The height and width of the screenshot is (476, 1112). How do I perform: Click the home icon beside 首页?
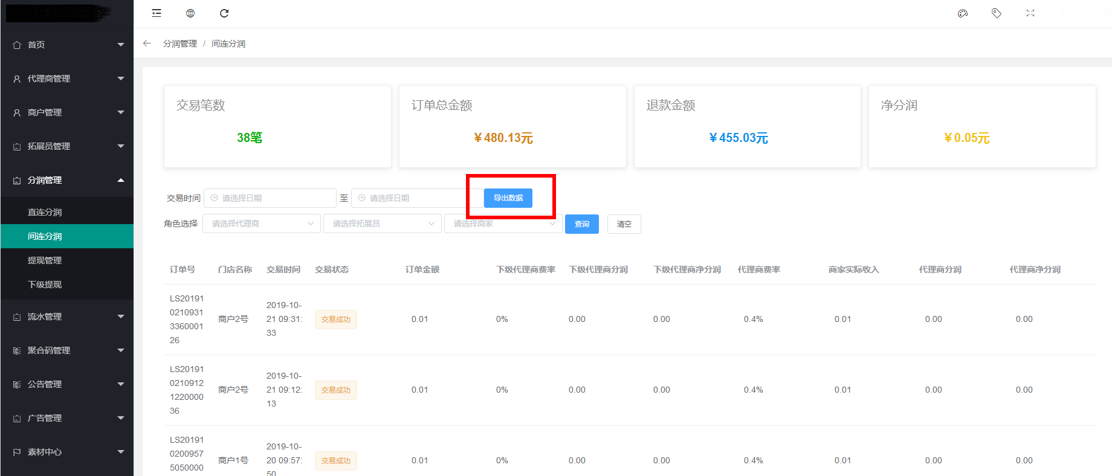point(17,45)
